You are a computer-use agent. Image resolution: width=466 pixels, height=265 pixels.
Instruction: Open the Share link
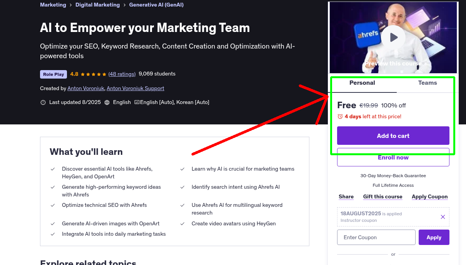click(x=346, y=196)
